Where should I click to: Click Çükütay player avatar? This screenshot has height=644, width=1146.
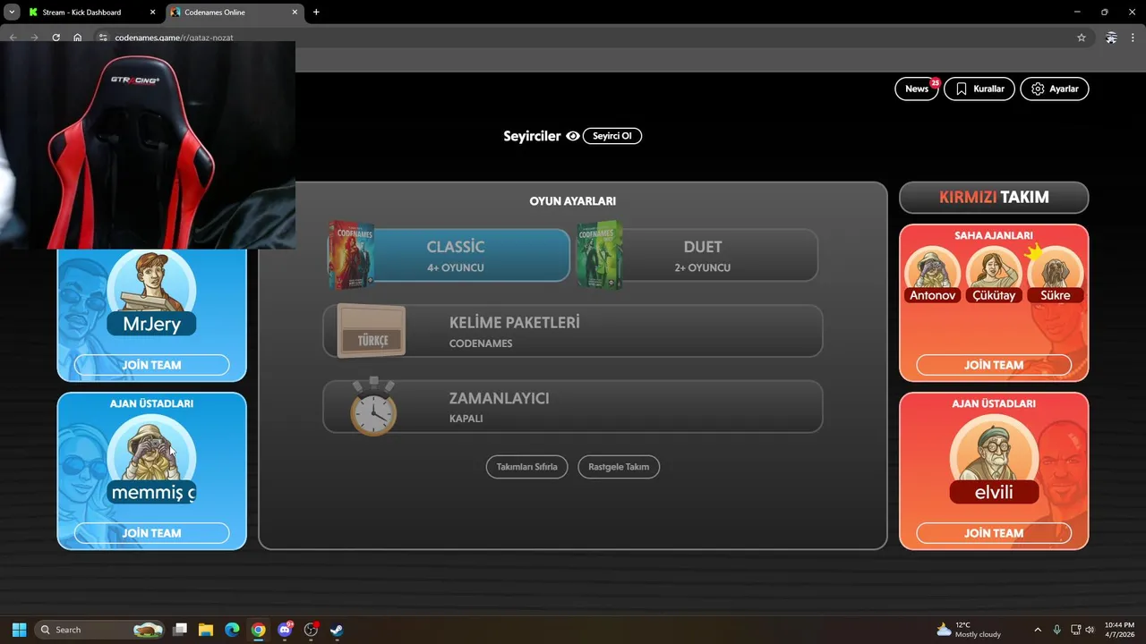(x=994, y=275)
